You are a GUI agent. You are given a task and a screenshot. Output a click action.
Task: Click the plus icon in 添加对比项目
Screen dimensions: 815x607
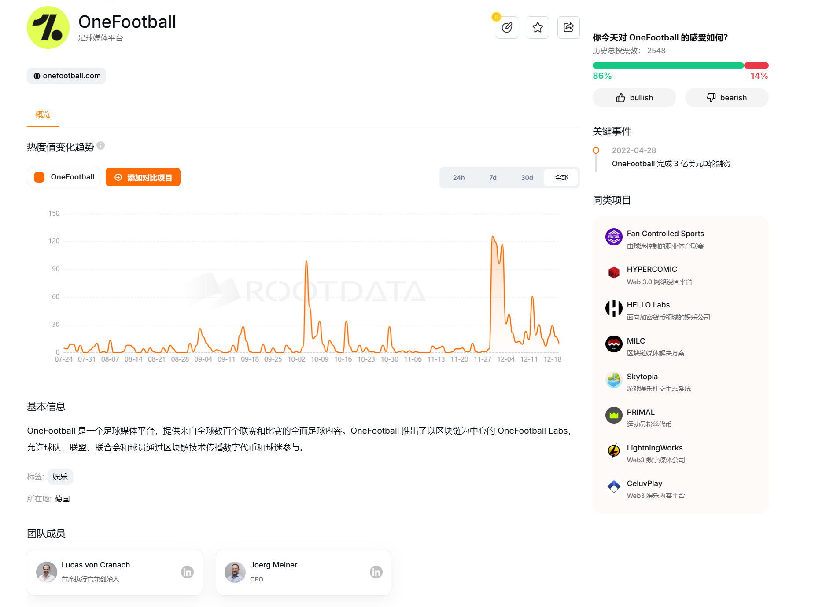[118, 177]
